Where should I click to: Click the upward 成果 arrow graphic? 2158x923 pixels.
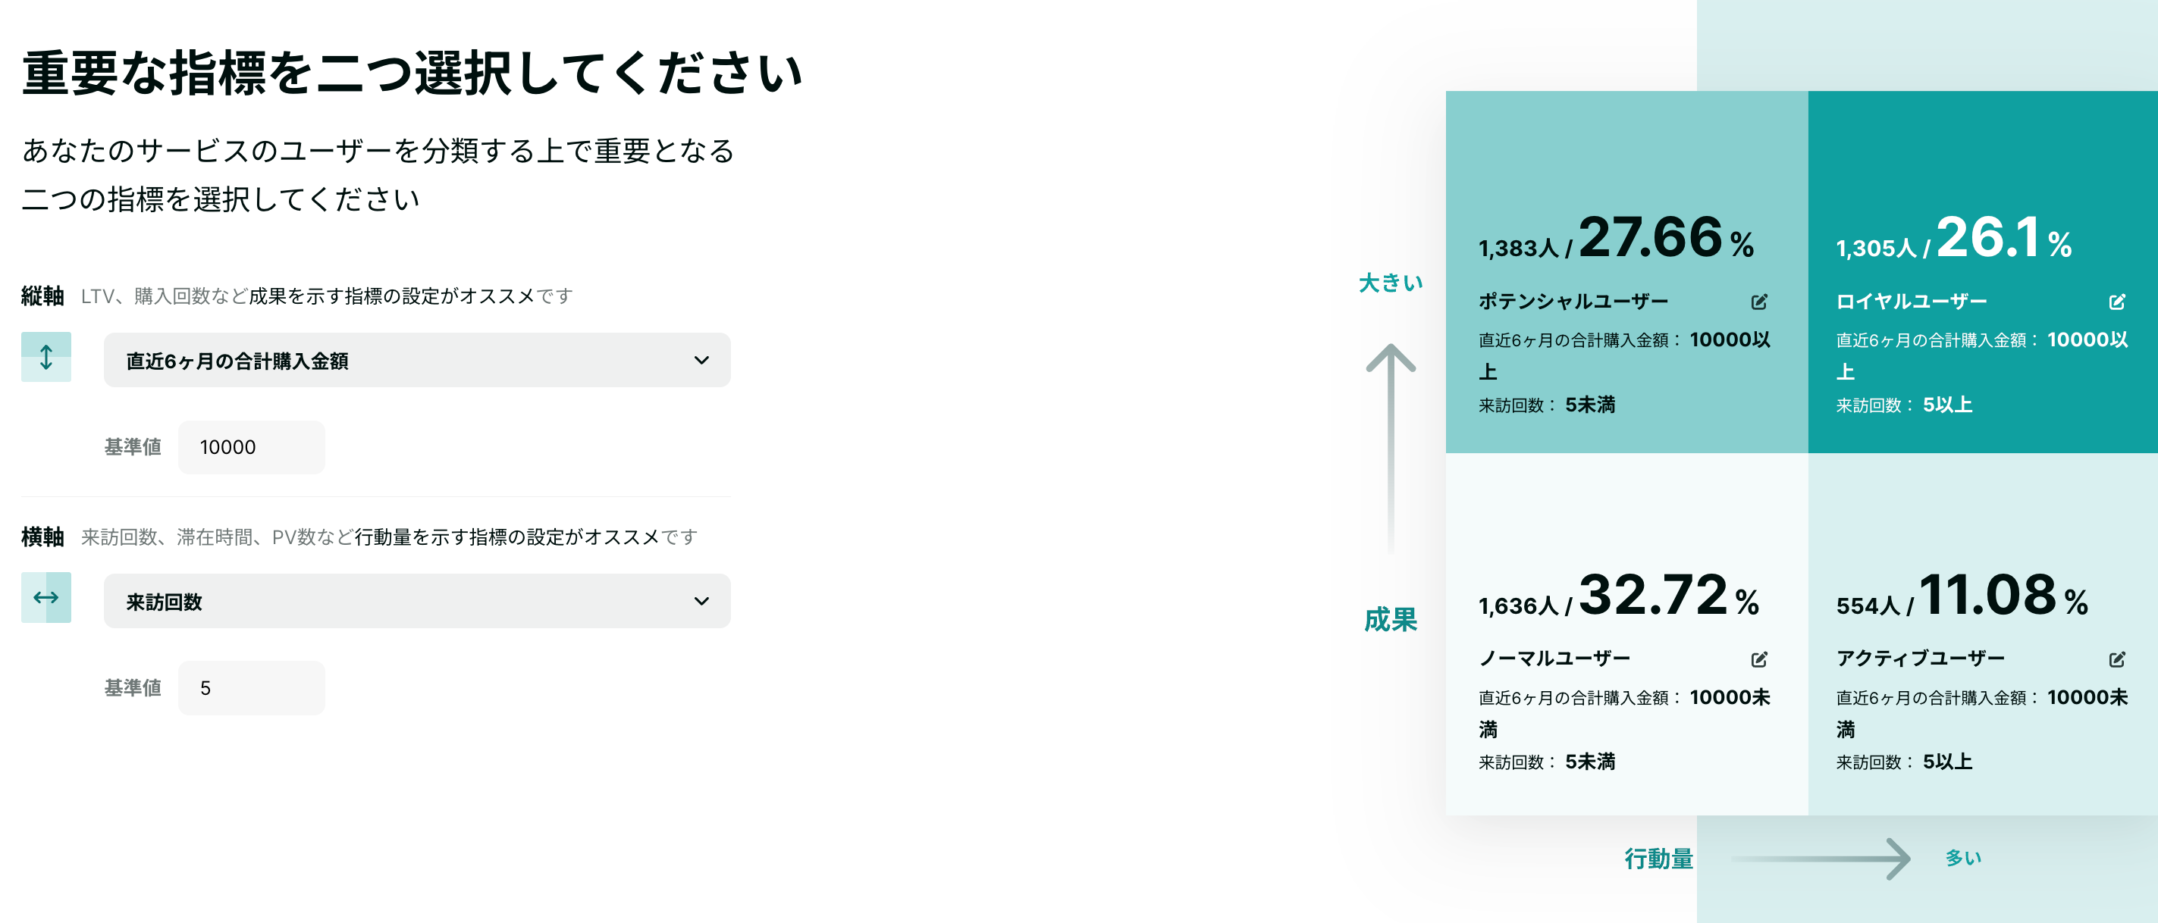(1391, 448)
